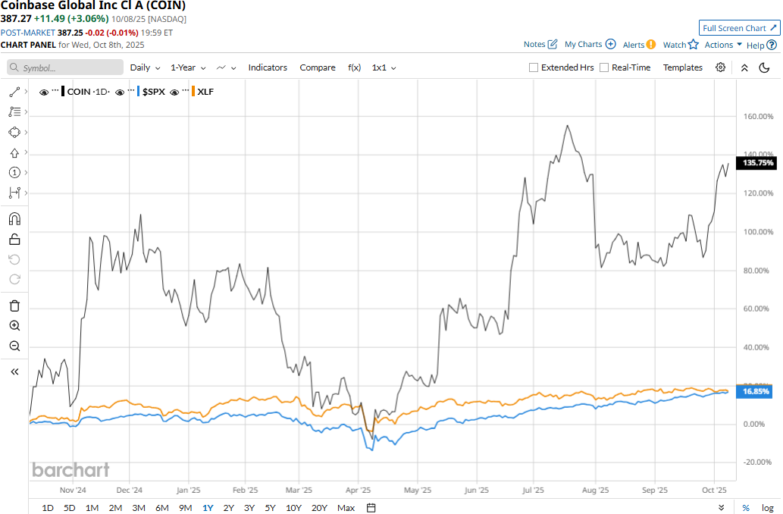Viewport: 783px width, 514px height.
Task: Open the f(x) expressions menu
Action: coord(355,67)
